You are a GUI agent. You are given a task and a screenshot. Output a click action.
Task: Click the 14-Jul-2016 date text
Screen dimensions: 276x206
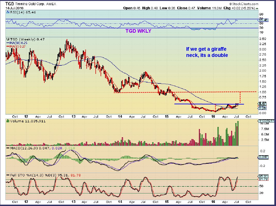coord(14,8)
